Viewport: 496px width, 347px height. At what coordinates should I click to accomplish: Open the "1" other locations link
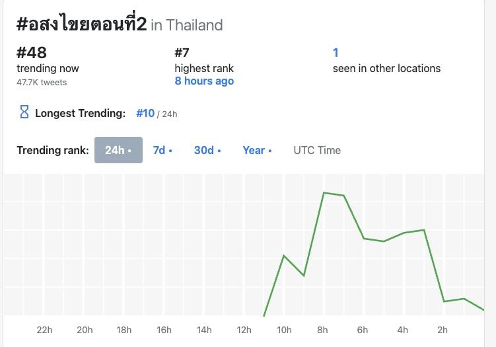336,52
